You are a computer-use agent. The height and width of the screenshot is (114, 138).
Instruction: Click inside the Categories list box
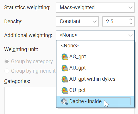pos(30,101)
